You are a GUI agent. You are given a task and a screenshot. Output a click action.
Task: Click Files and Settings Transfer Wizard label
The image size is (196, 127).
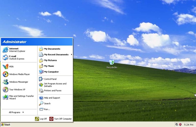pyautogui.click(x=22, y=97)
